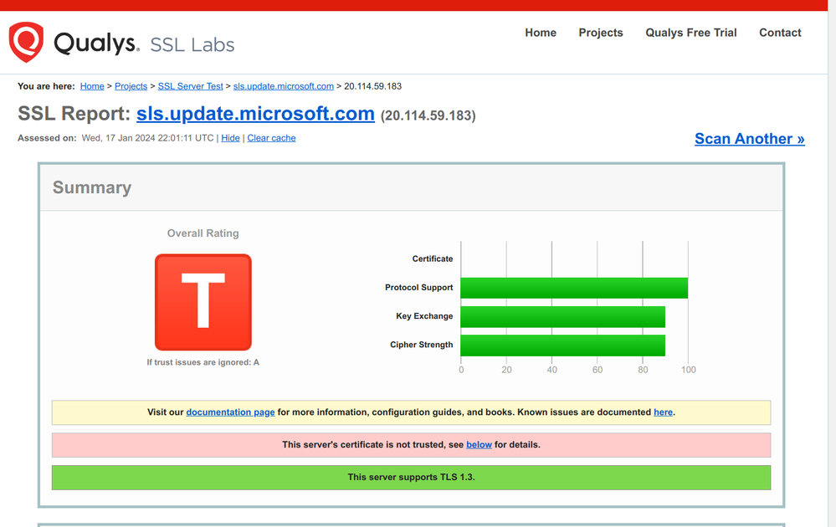Viewport: 836px width, 527px height.
Task: Click the Scan Another link
Action: pos(750,139)
